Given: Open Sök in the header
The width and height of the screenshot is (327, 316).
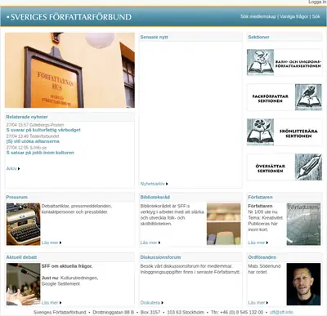Looking at the screenshot, I should [316, 16].
